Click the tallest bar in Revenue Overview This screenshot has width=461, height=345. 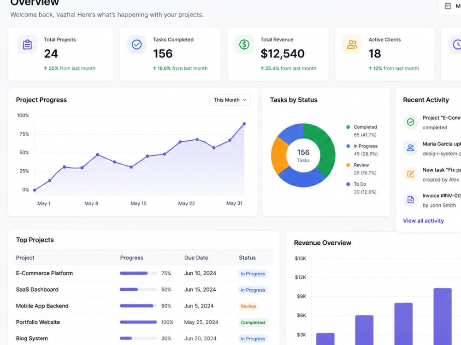coord(443,316)
